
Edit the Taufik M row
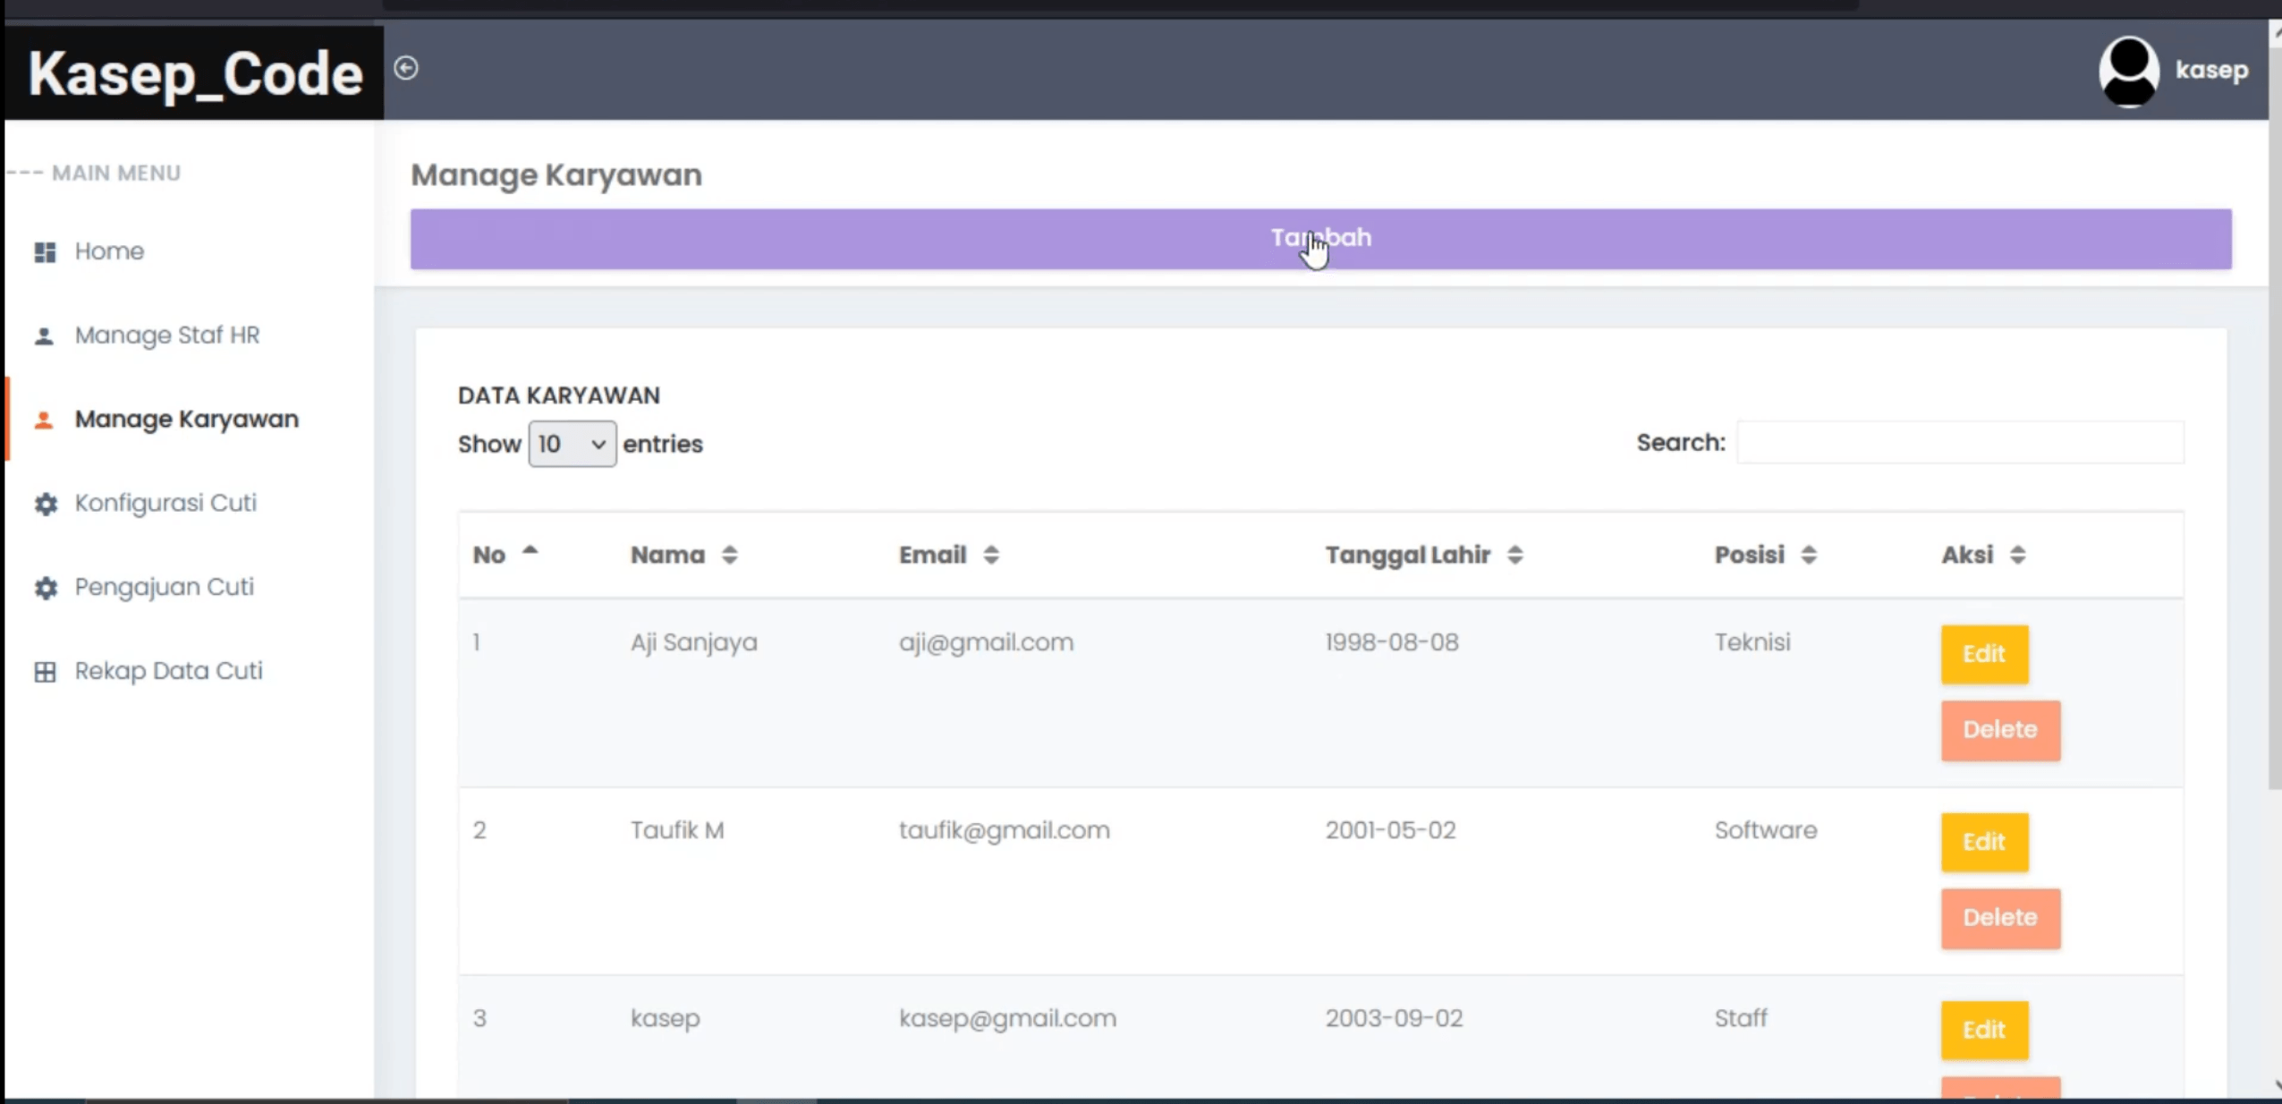click(1984, 842)
